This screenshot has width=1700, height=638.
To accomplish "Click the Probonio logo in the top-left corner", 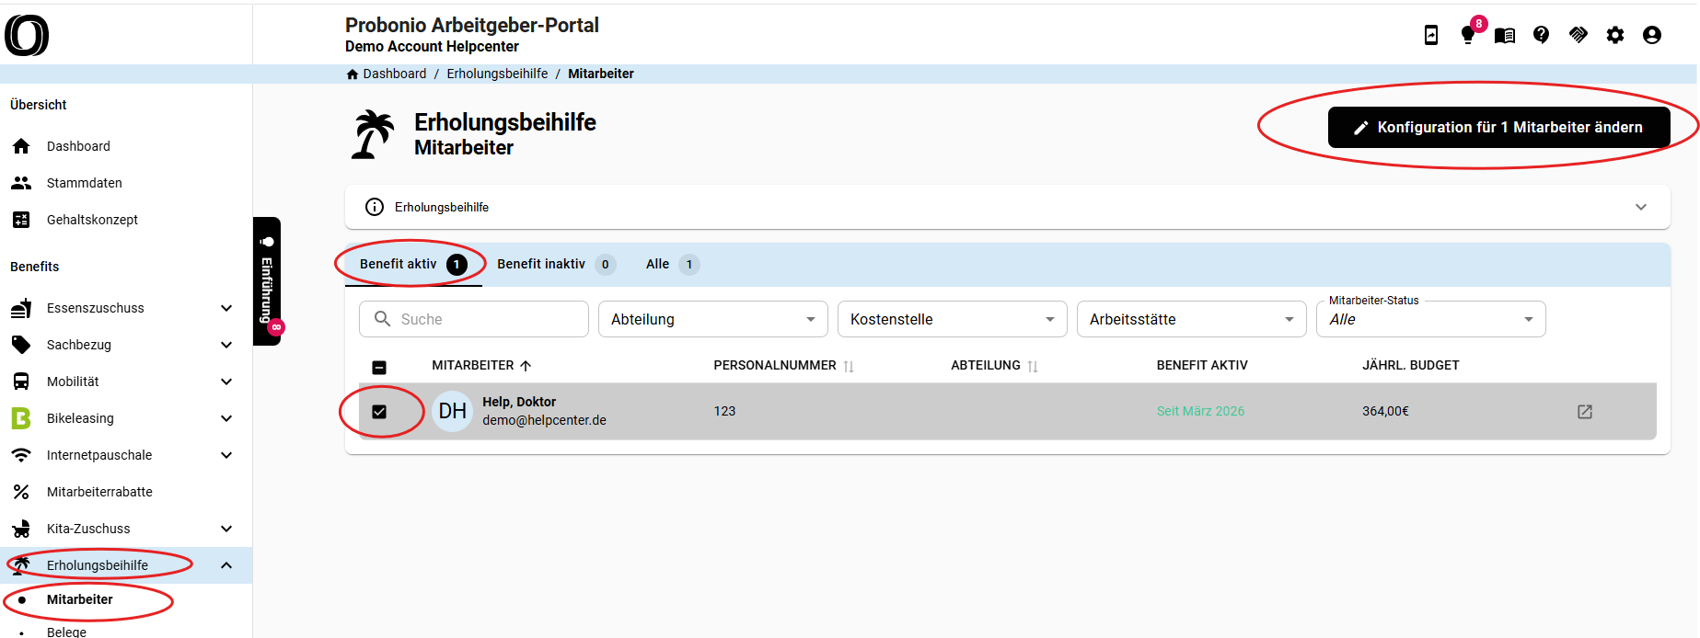I will click(27, 36).
